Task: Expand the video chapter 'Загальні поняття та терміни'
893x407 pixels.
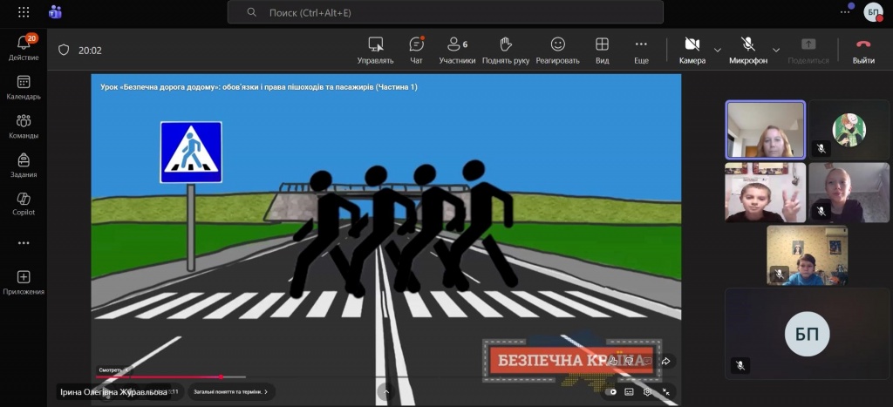Action: [x=231, y=391]
